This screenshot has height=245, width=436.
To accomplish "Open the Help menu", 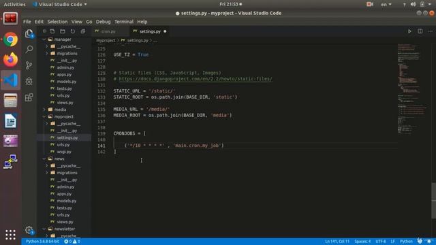I will (x=142, y=22).
